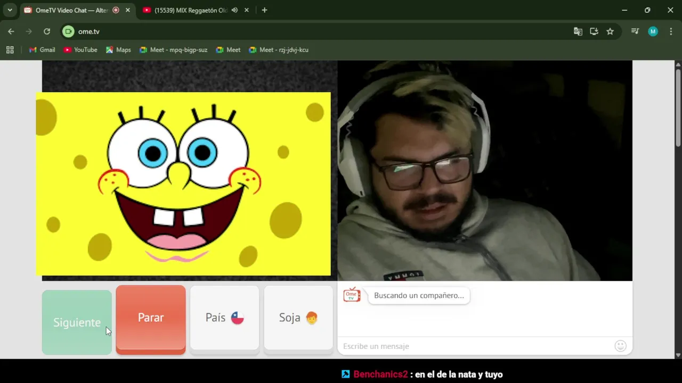The image size is (682, 383).
Task: Go back in the browser
Action: click(11, 31)
